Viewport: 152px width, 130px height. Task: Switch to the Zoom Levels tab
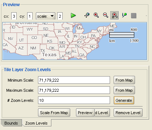click(x=37, y=123)
